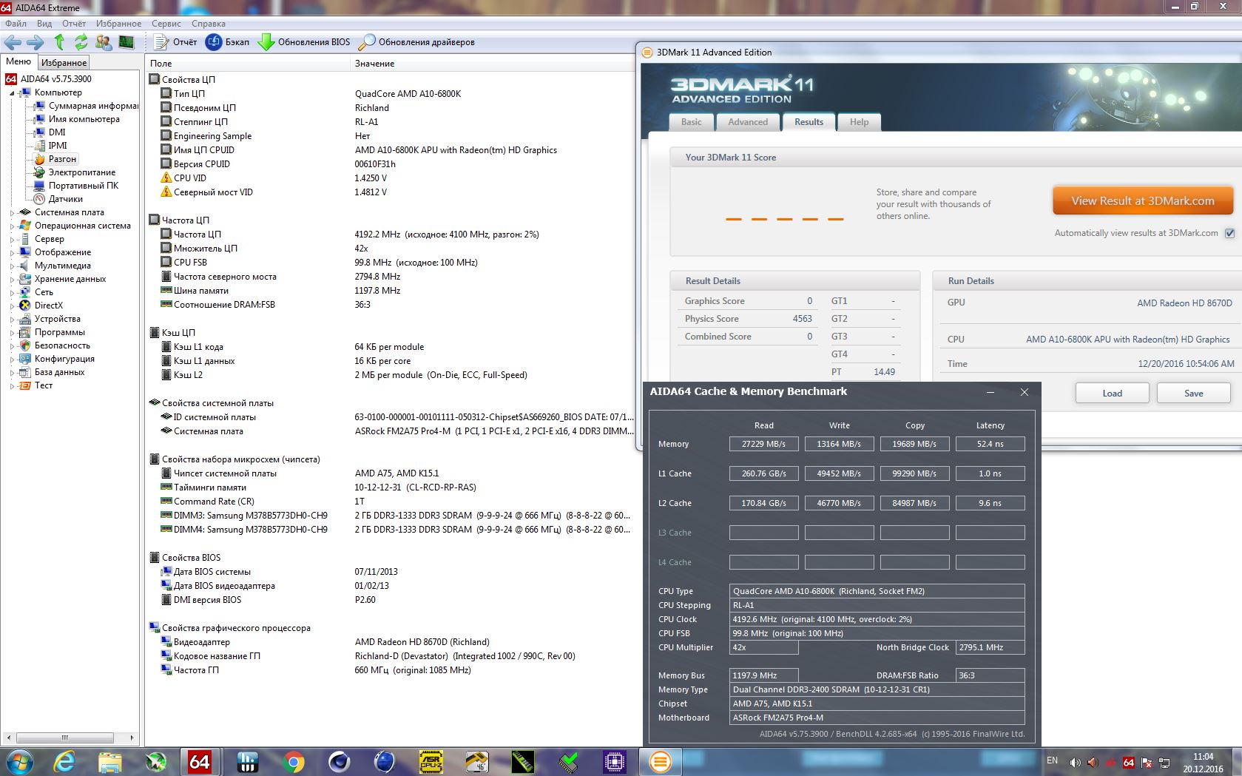The height and width of the screenshot is (776, 1242).
Task: Open Cinema 4D sphere icon on taskbar
Action: [x=340, y=761]
